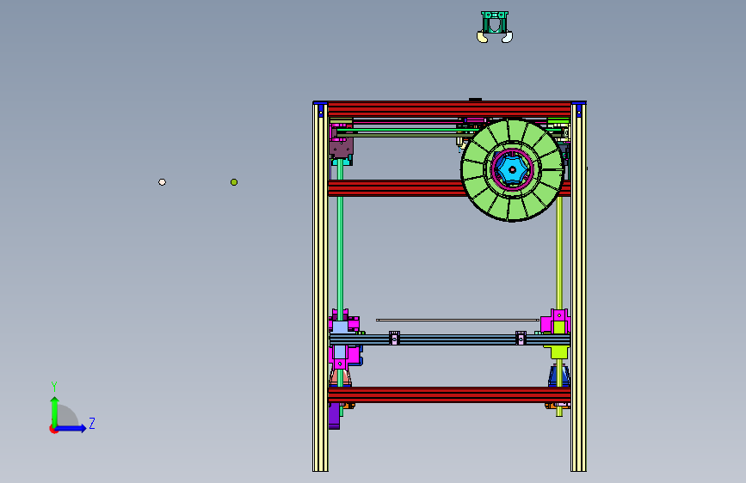Select the top red crossbeam
The image size is (746, 483).
point(449,109)
